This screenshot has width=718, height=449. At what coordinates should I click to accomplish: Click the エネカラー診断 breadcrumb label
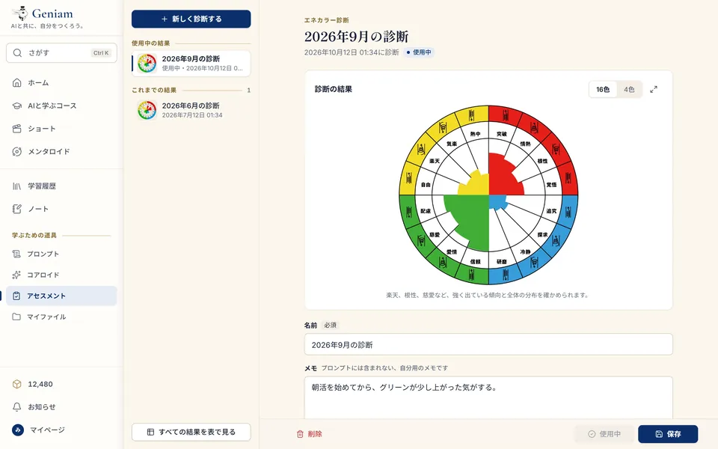click(x=327, y=20)
